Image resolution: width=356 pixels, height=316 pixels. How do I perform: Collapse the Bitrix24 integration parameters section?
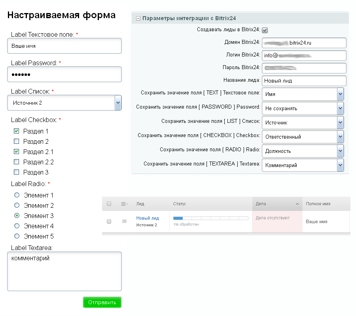pos(138,18)
